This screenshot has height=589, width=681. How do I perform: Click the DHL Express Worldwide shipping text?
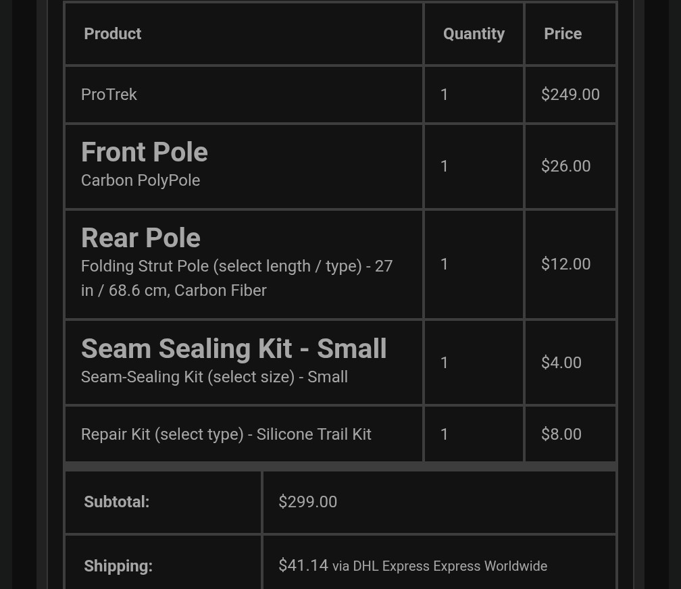pos(440,566)
